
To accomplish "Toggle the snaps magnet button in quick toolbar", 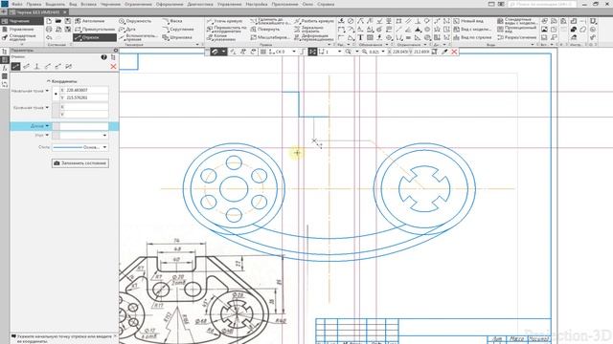I will click(x=215, y=52).
